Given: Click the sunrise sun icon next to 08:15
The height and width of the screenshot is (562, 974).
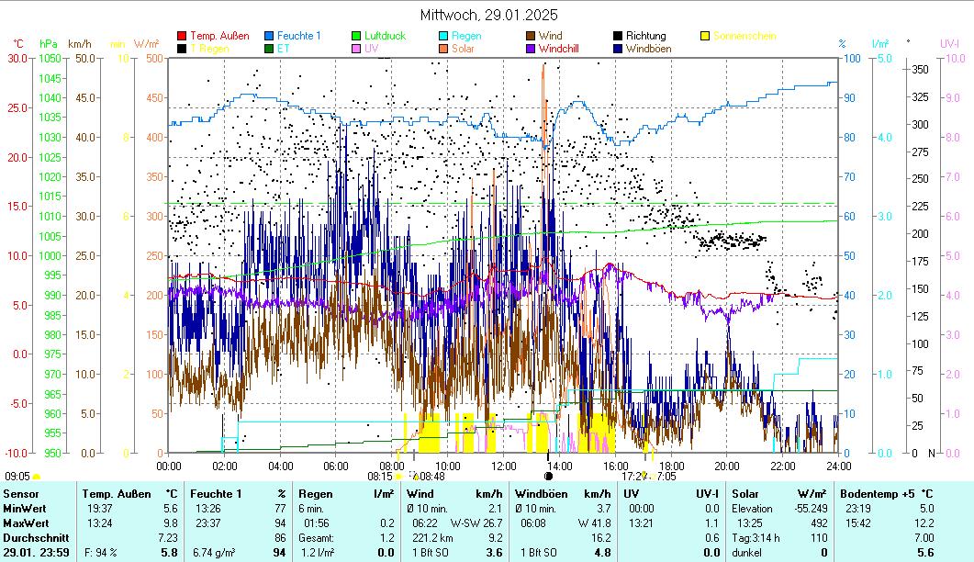Looking at the screenshot, I should (398, 477).
